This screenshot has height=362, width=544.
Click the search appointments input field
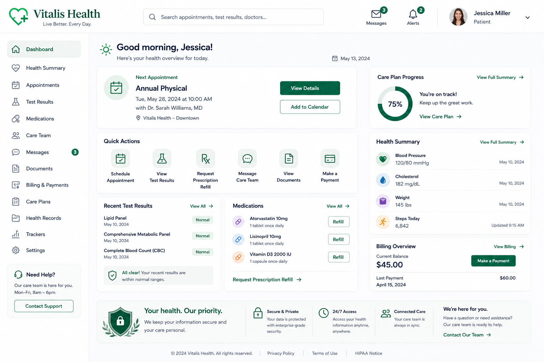point(233,17)
